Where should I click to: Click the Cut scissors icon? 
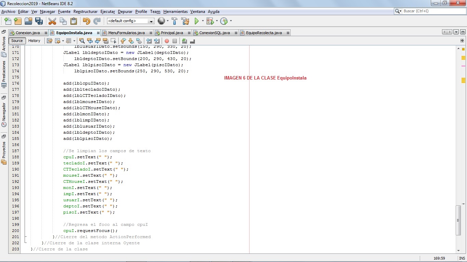pos(52,21)
